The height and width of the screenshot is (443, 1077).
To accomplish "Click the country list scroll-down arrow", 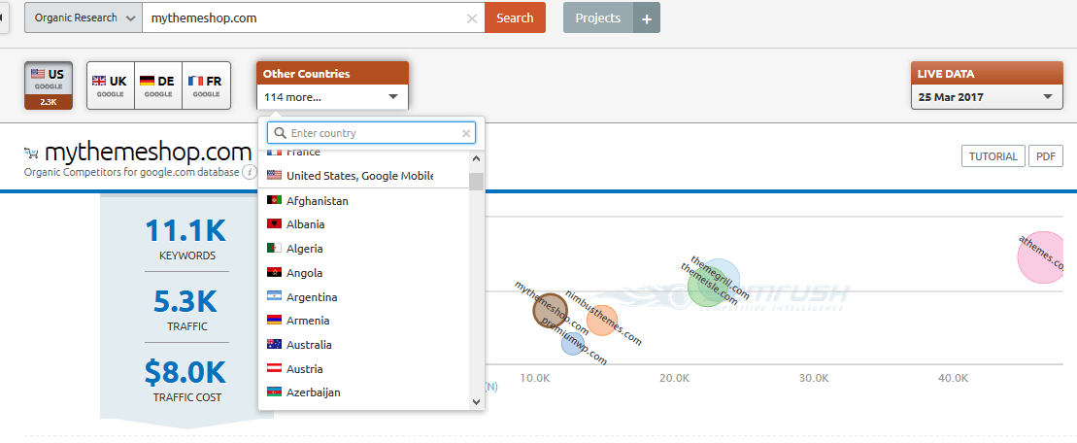I will click(x=476, y=402).
